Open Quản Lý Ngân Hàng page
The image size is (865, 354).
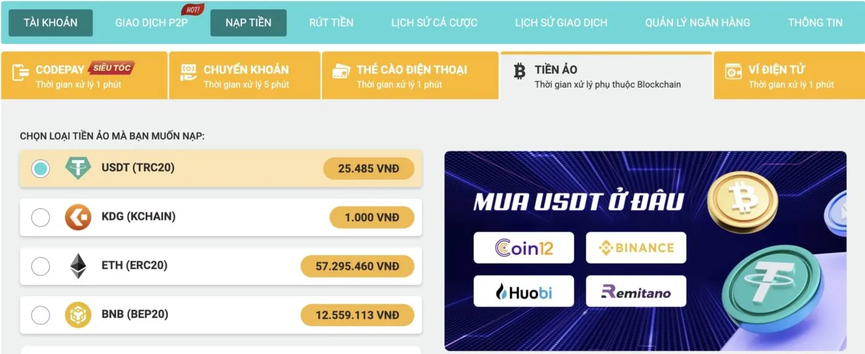click(x=697, y=23)
